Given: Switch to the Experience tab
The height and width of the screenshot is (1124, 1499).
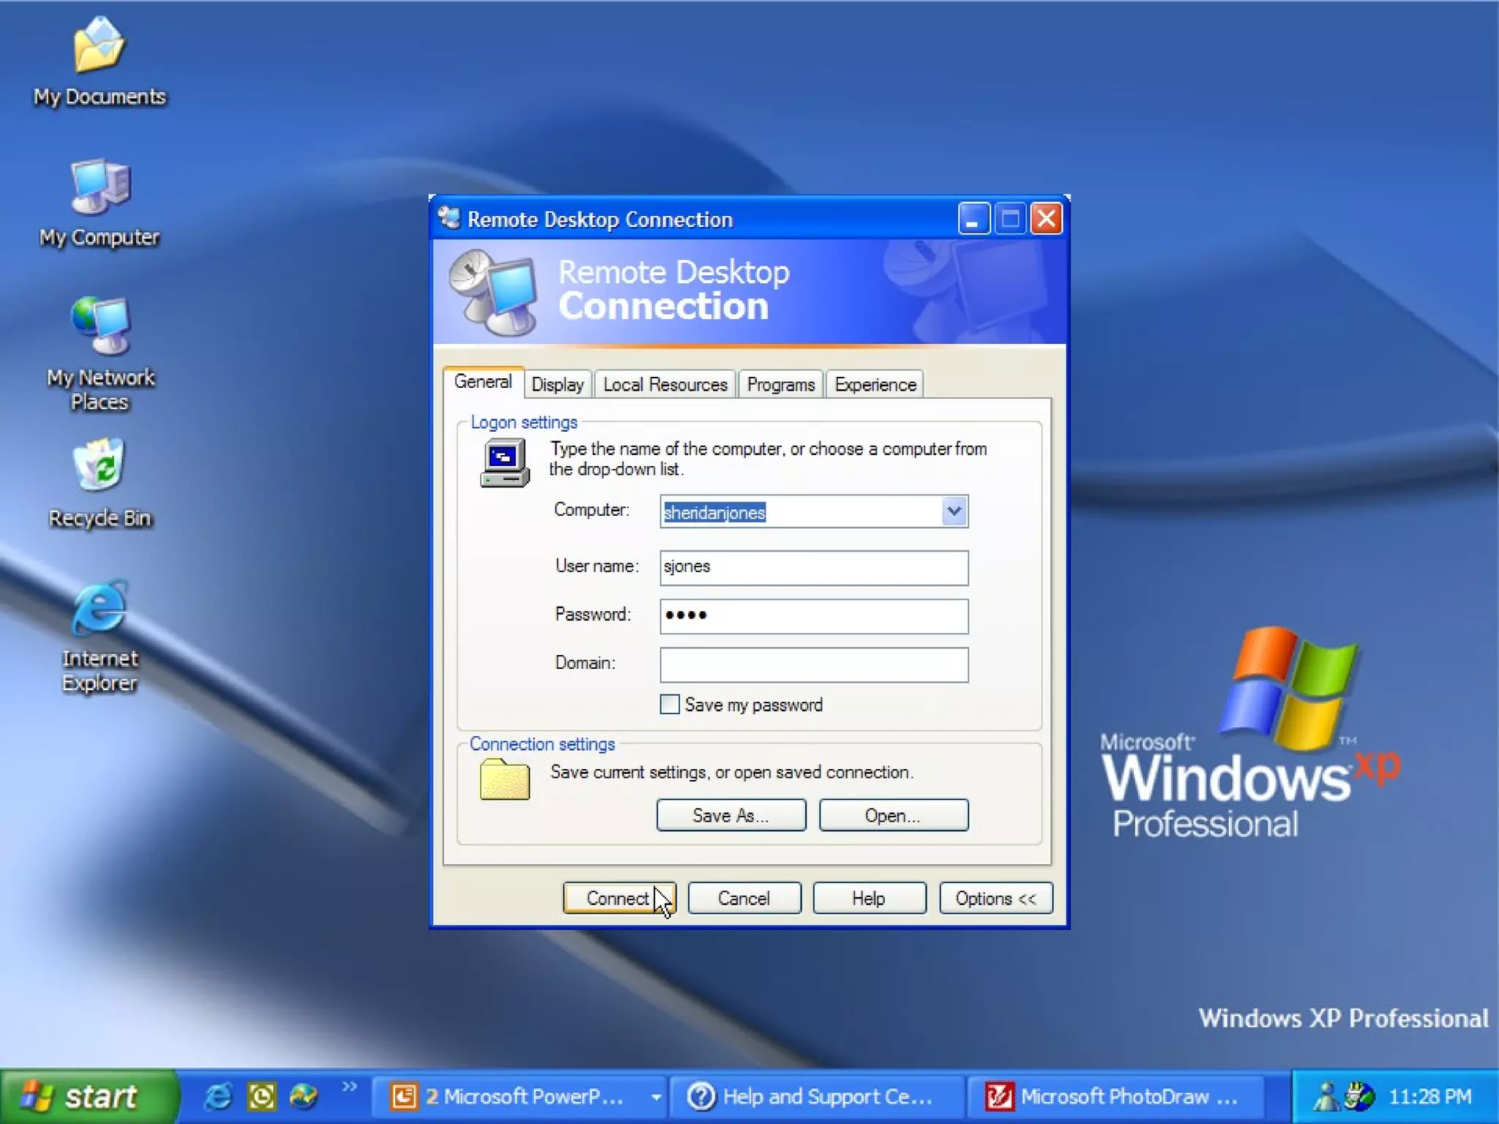Looking at the screenshot, I should point(875,384).
